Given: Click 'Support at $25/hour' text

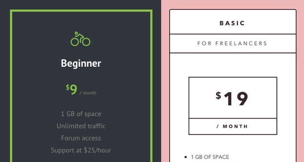Looking at the screenshot, I should pos(81,150).
